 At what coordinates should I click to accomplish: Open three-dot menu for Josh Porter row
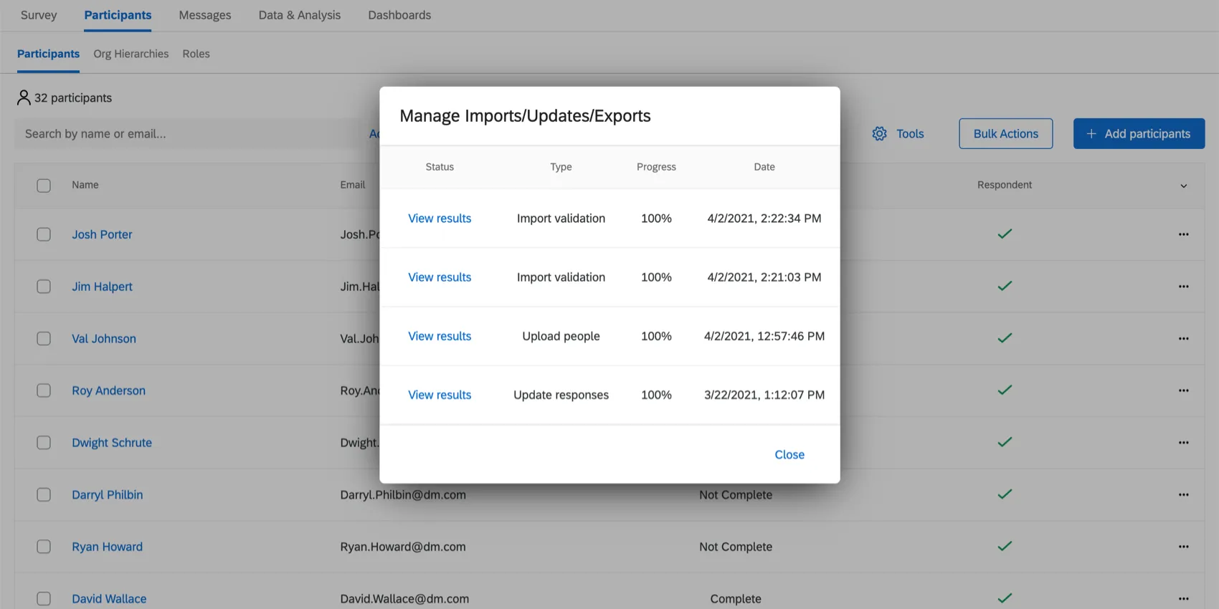tap(1183, 234)
